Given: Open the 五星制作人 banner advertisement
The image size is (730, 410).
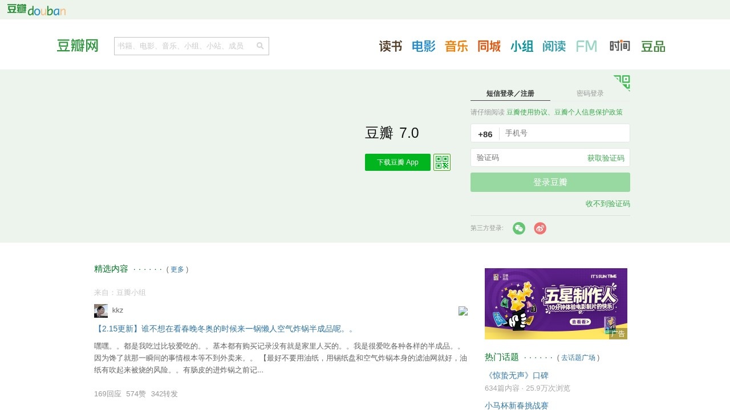Looking at the screenshot, I should (555, 303).
